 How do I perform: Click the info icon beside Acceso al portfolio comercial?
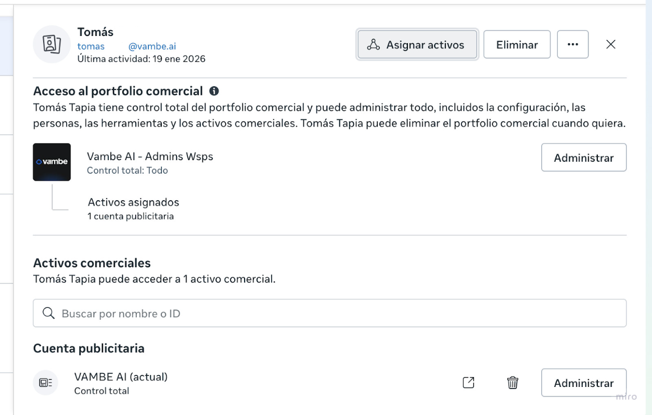(x=214, y=91)
